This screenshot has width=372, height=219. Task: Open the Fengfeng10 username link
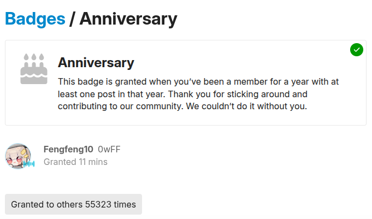point(68,149)
